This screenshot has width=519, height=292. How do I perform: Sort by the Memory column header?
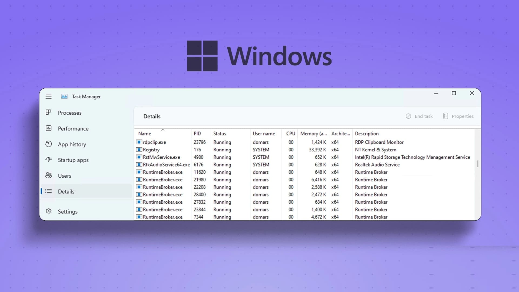point(313,134)
